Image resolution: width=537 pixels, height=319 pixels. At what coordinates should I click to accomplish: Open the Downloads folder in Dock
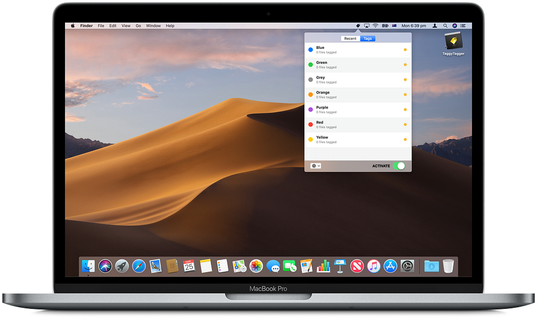coord(432,266)
